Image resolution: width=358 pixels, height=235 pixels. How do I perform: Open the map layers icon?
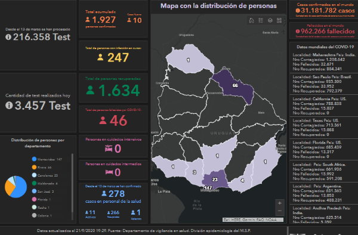click(270, 20)
